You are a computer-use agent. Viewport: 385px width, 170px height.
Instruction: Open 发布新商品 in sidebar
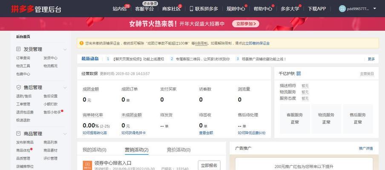pos(25,142)
